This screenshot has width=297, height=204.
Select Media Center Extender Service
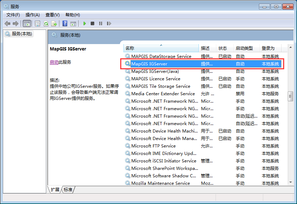[202, 94]
